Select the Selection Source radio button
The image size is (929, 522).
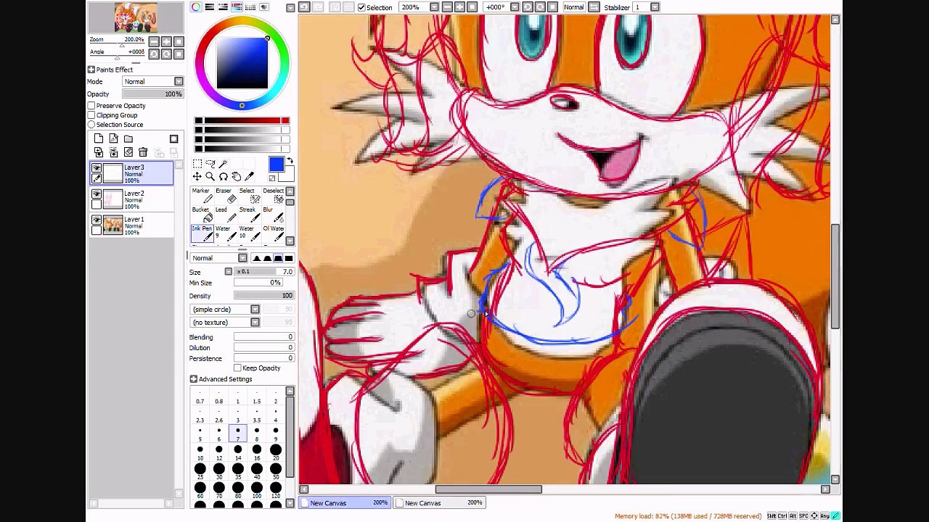(91, 125)
